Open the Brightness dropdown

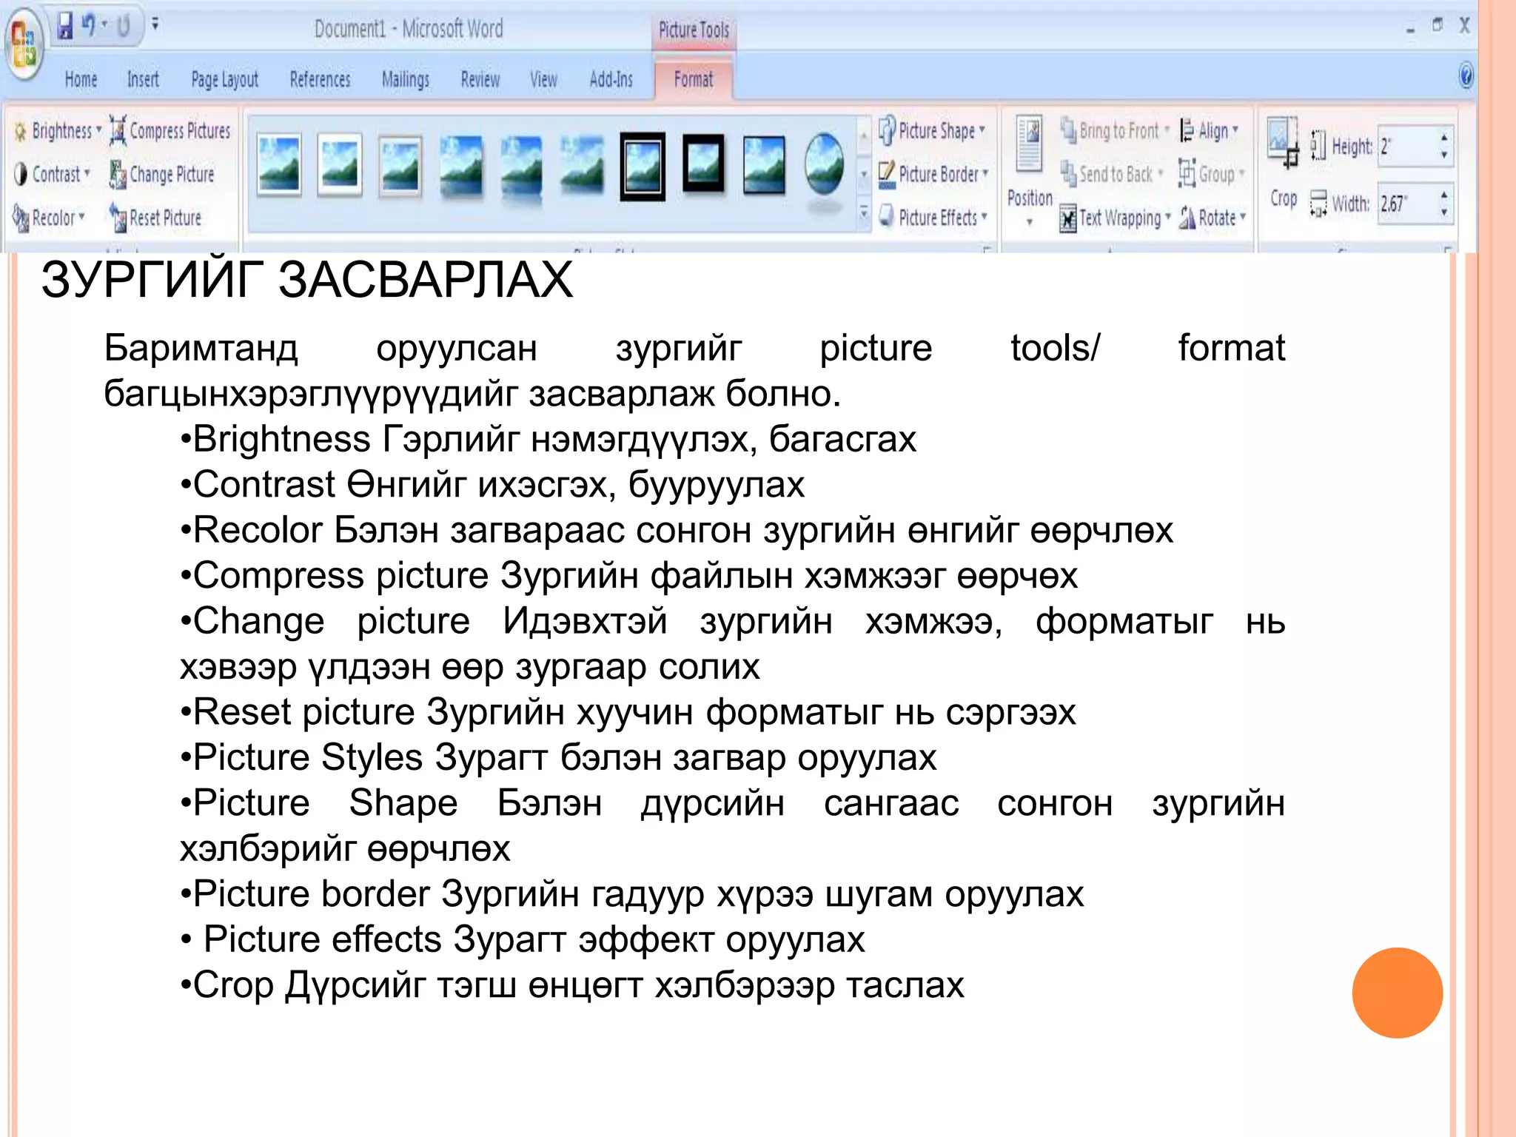tap(58, 131)
